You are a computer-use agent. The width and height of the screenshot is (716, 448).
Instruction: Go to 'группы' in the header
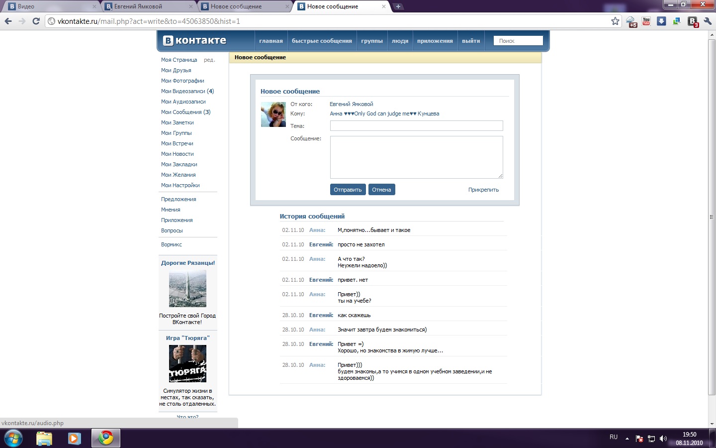372,41
